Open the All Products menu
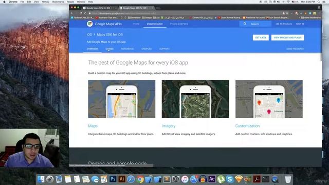The image size is (329, 185). pyautogui.click(x=284, y=24)
